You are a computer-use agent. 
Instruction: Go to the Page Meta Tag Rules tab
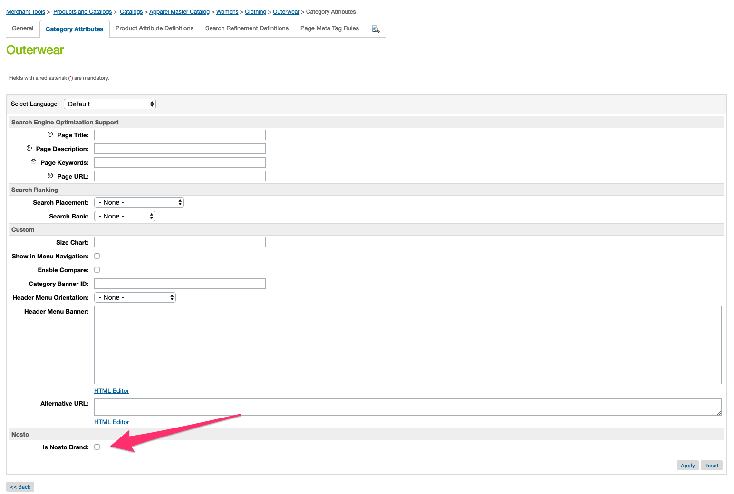click(329, 28)
